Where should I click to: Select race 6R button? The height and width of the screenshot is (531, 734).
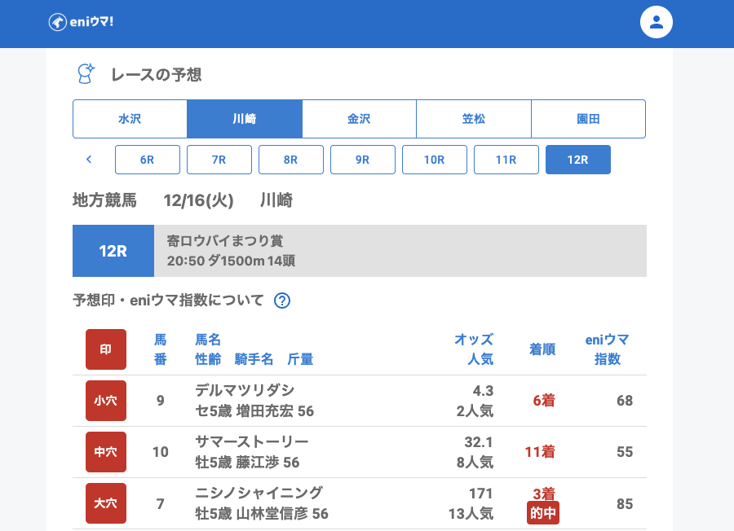[148, 160]
